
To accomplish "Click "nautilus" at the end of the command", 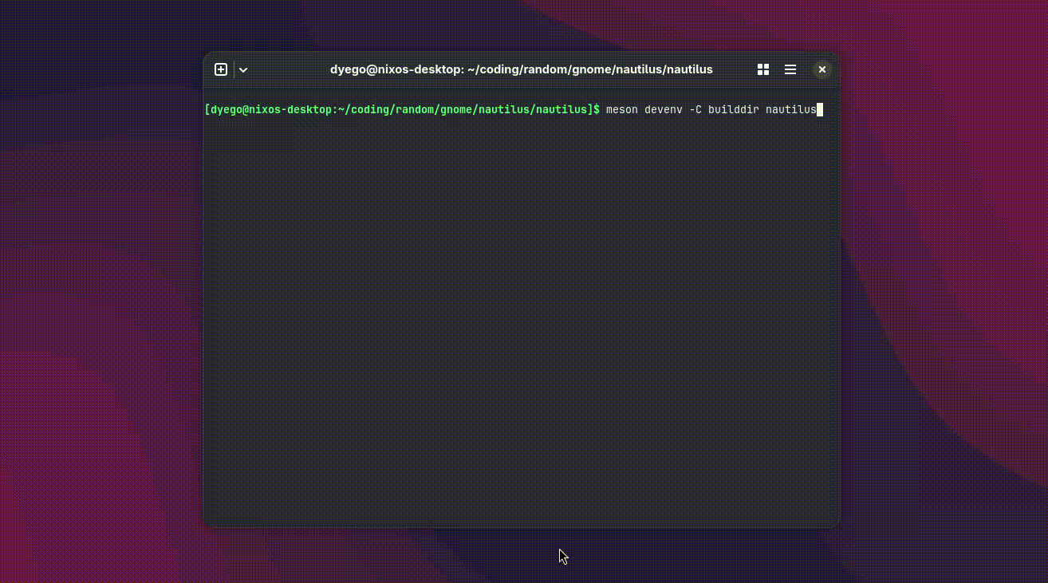I will (x=790, y=109).
